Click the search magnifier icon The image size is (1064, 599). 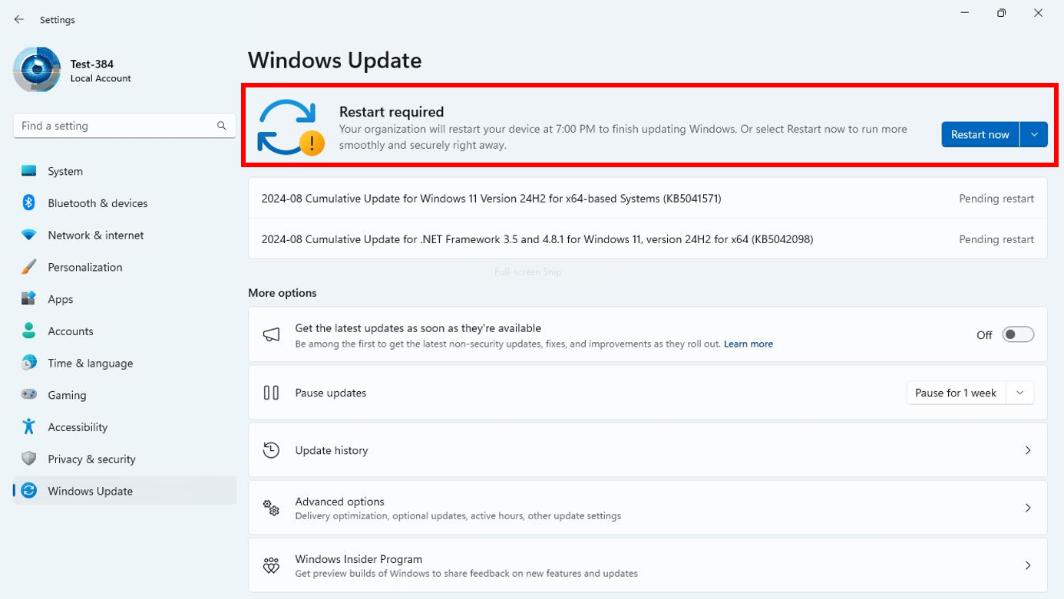click(x=221, y=126)
